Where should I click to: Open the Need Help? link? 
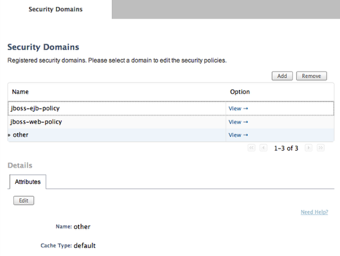pos(314,212)
